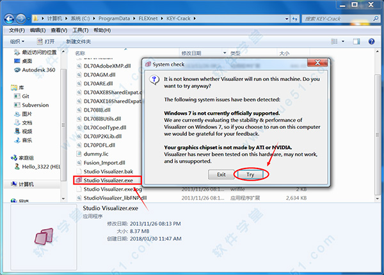Select the DL70JP2KLib.dll file
The width and height of the screenshot is (384, 275).
pyautogui.click(x=99, y=137)
